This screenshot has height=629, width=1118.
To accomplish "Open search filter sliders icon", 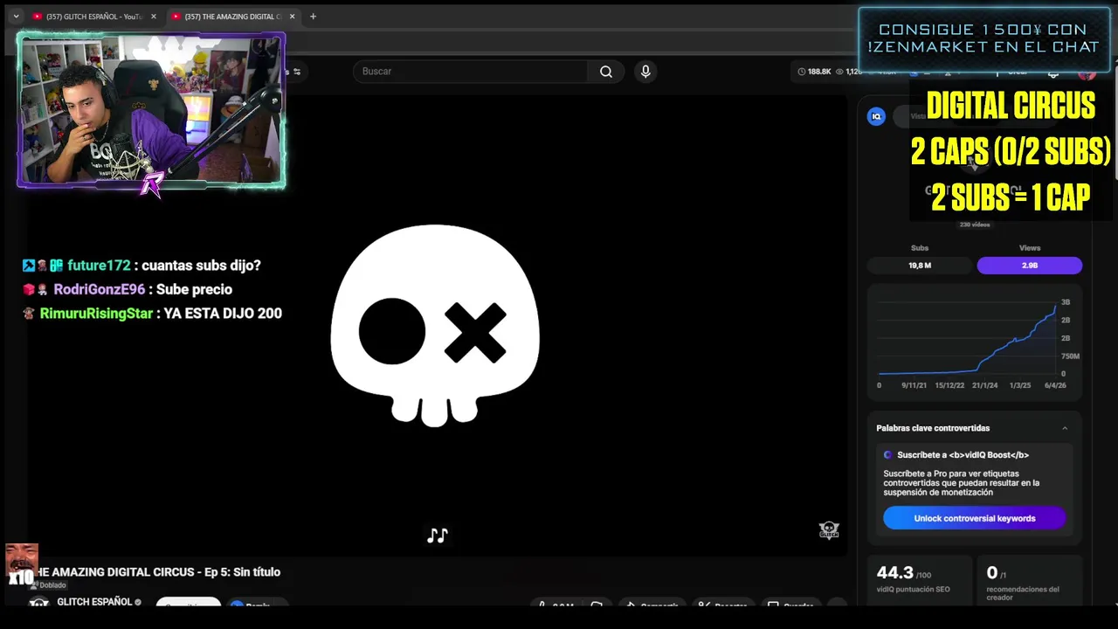I will (297, 72).
